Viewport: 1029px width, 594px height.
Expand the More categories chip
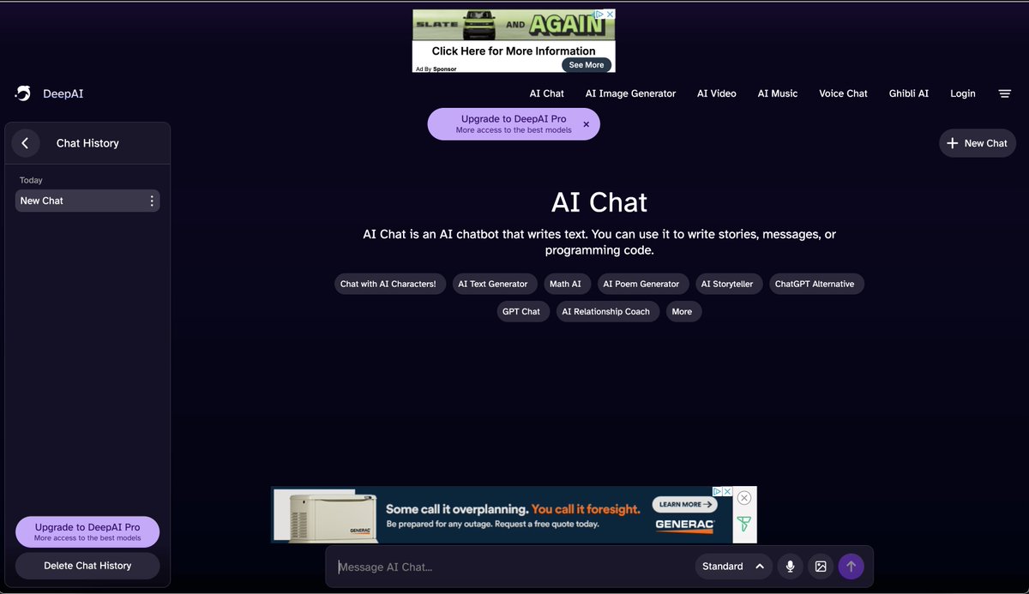pos(682,312)
